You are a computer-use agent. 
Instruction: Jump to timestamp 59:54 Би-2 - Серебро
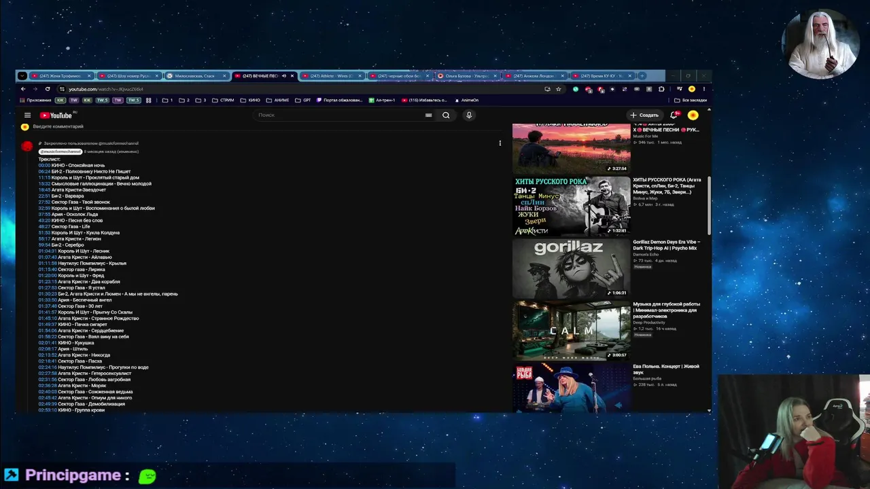click(x=44, y=245)
